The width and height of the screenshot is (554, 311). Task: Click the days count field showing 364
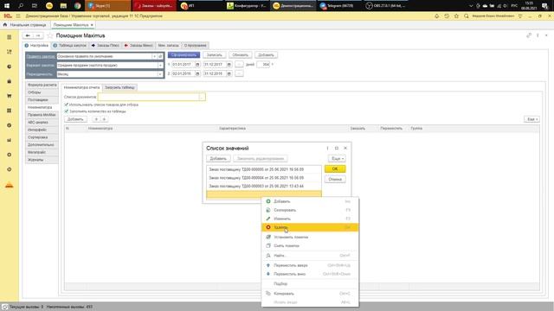tap(263, 65)
